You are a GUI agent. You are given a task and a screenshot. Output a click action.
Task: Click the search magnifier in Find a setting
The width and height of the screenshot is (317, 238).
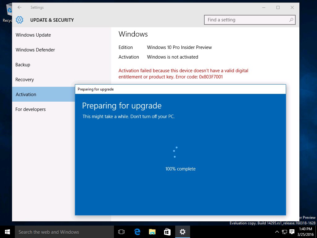(291, 20)
